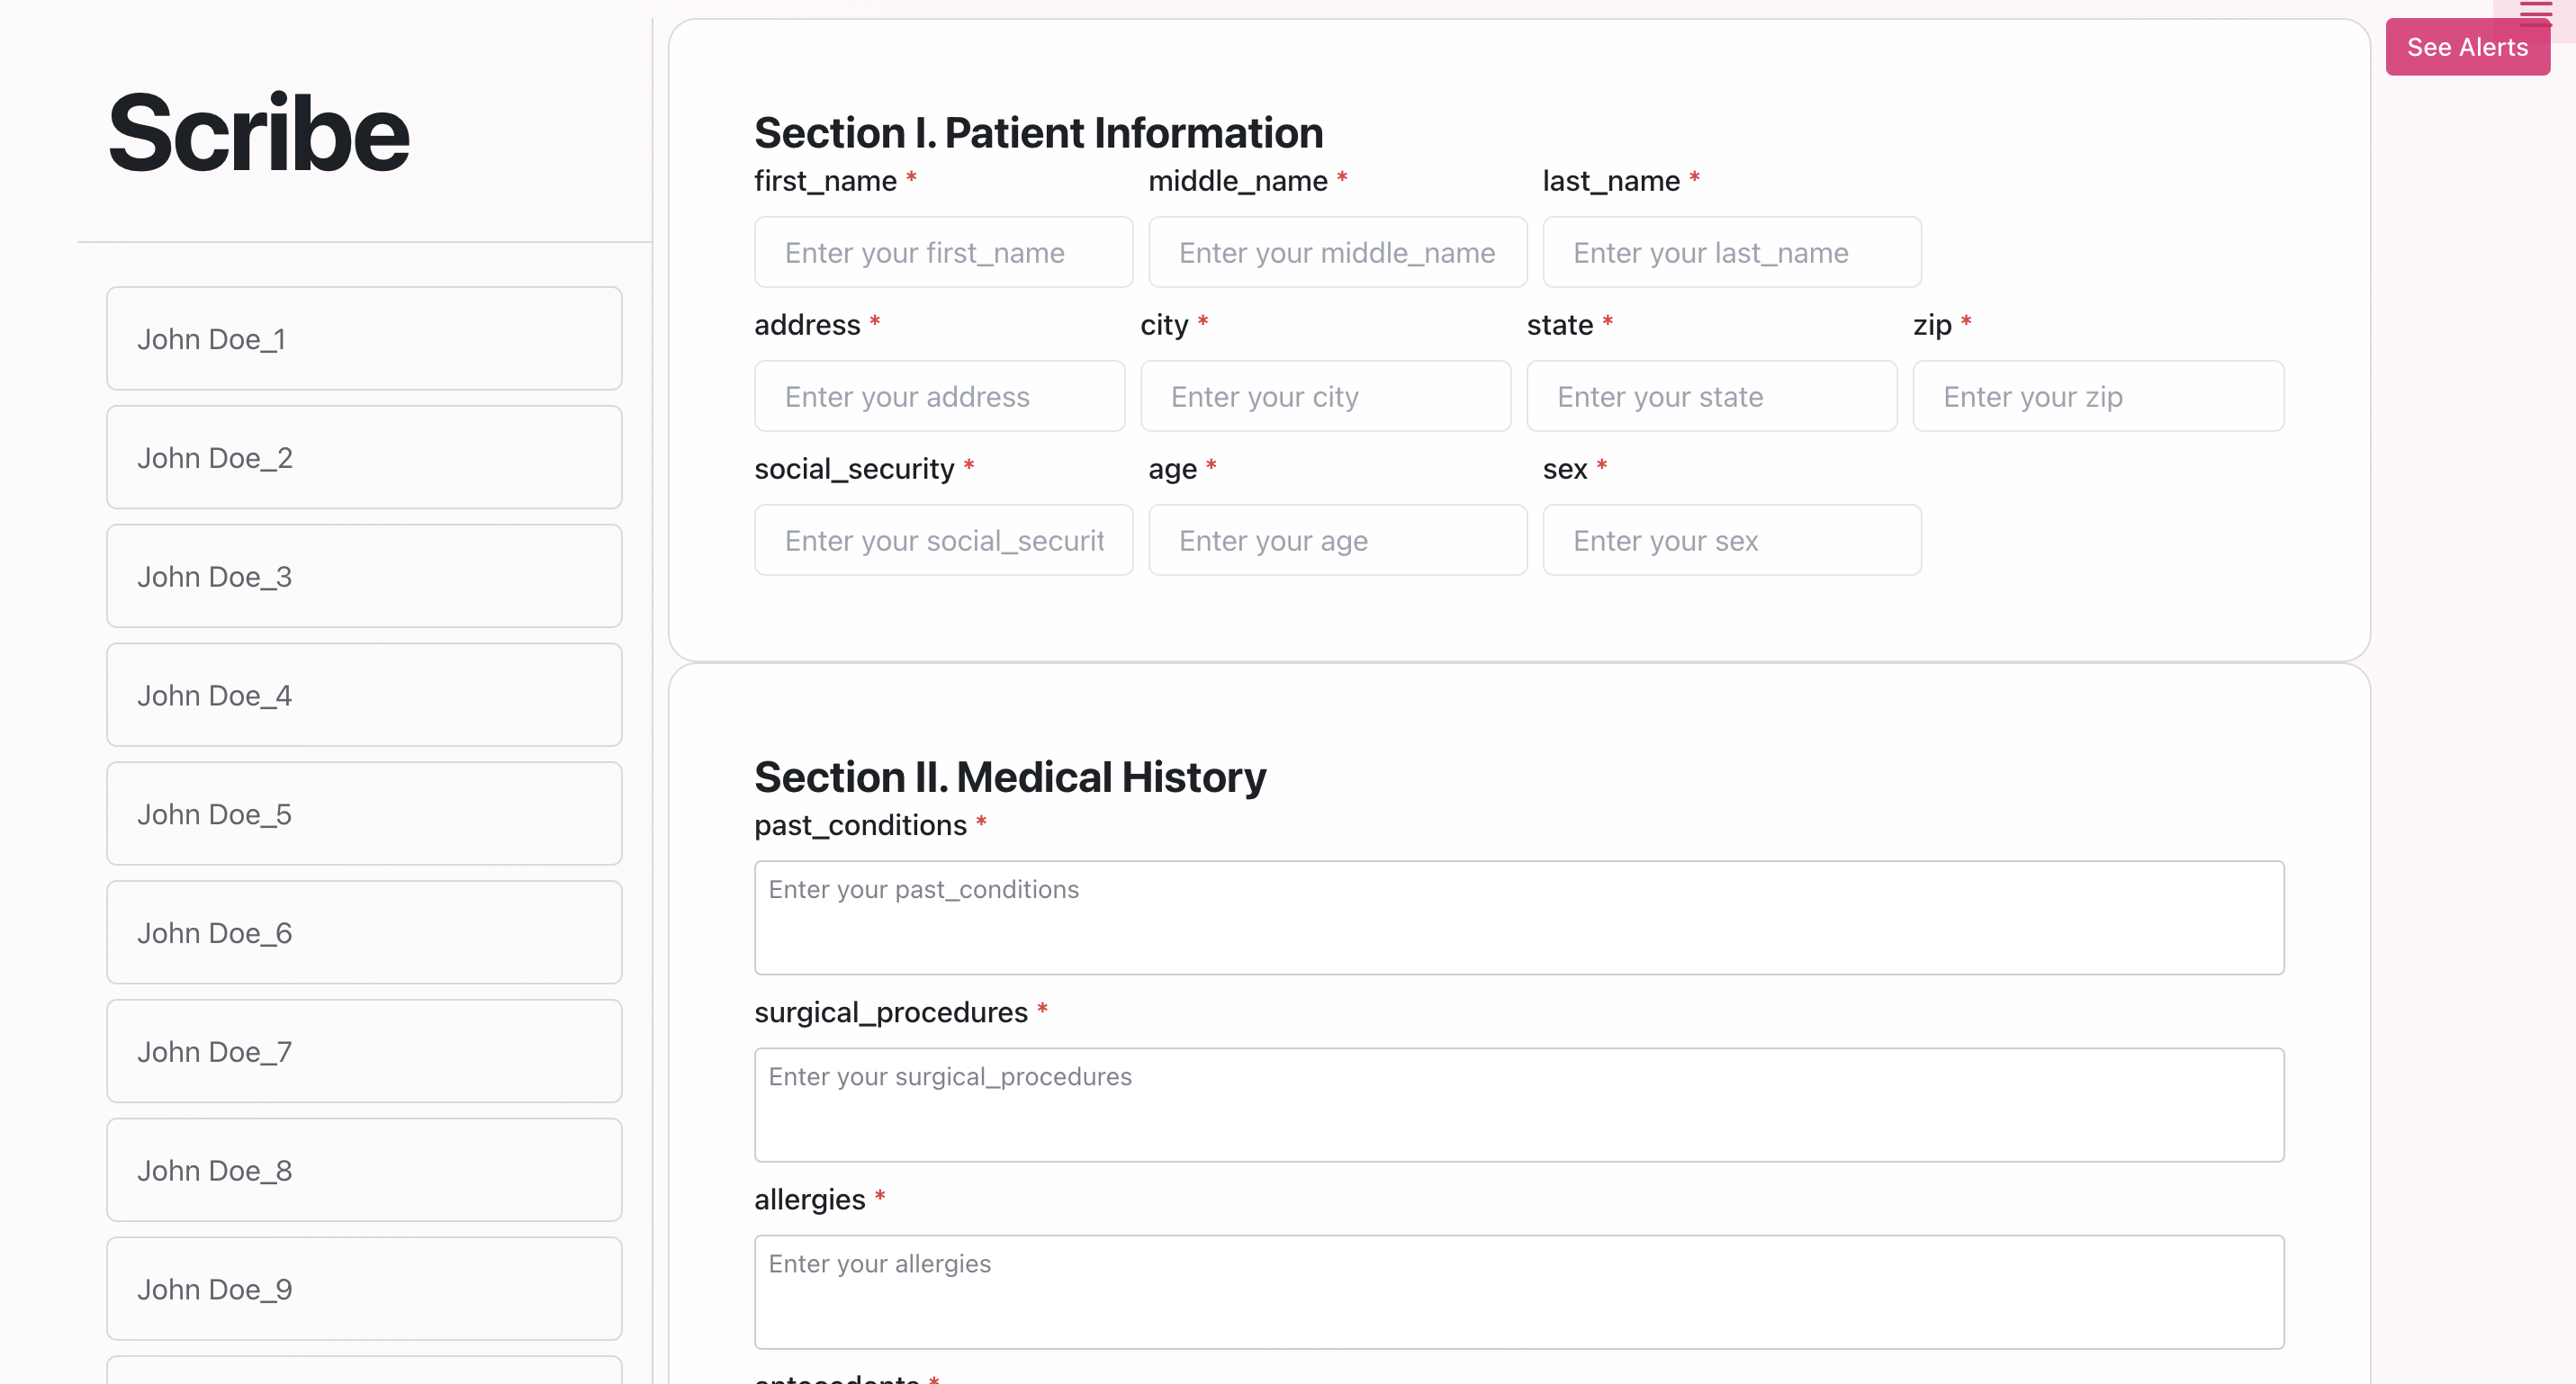The height and width of the screenshot is (1384, 2576).
Task: Click the sex input field
Action: point(1731,541)
